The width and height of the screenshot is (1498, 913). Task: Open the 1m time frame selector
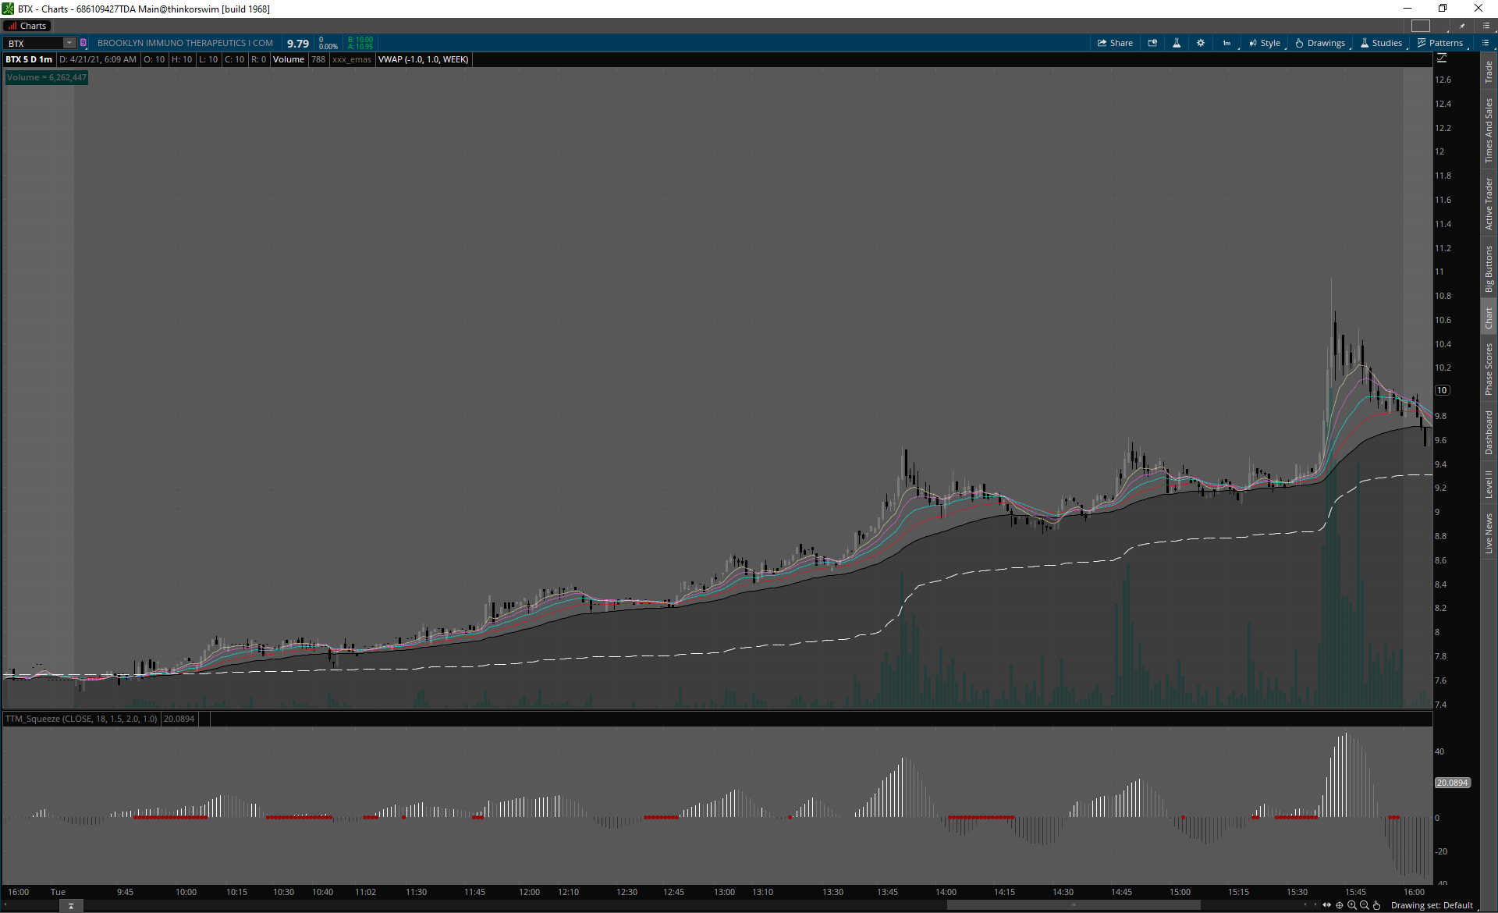coord(1226,43)
